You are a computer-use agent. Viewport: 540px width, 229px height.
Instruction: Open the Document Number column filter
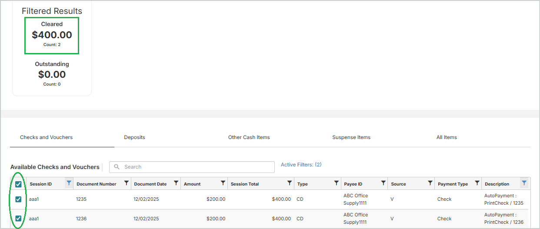[x=126, y=183]
